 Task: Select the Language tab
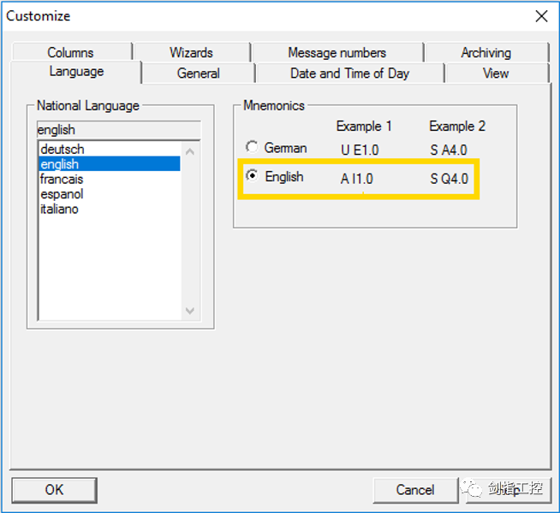tap(76, 72)
